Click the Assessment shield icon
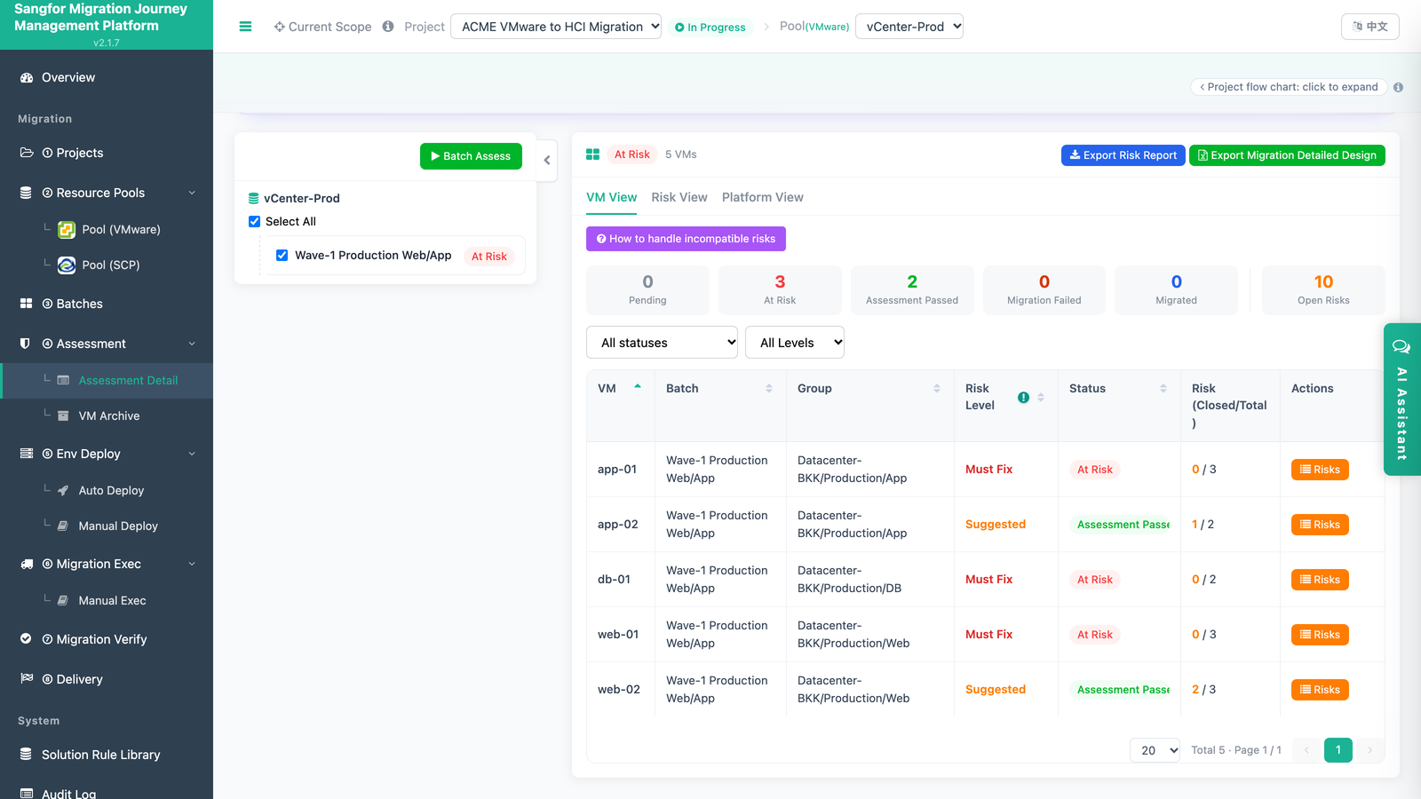The width and height of the screenshot is (1421, 799). coord(25,344)
